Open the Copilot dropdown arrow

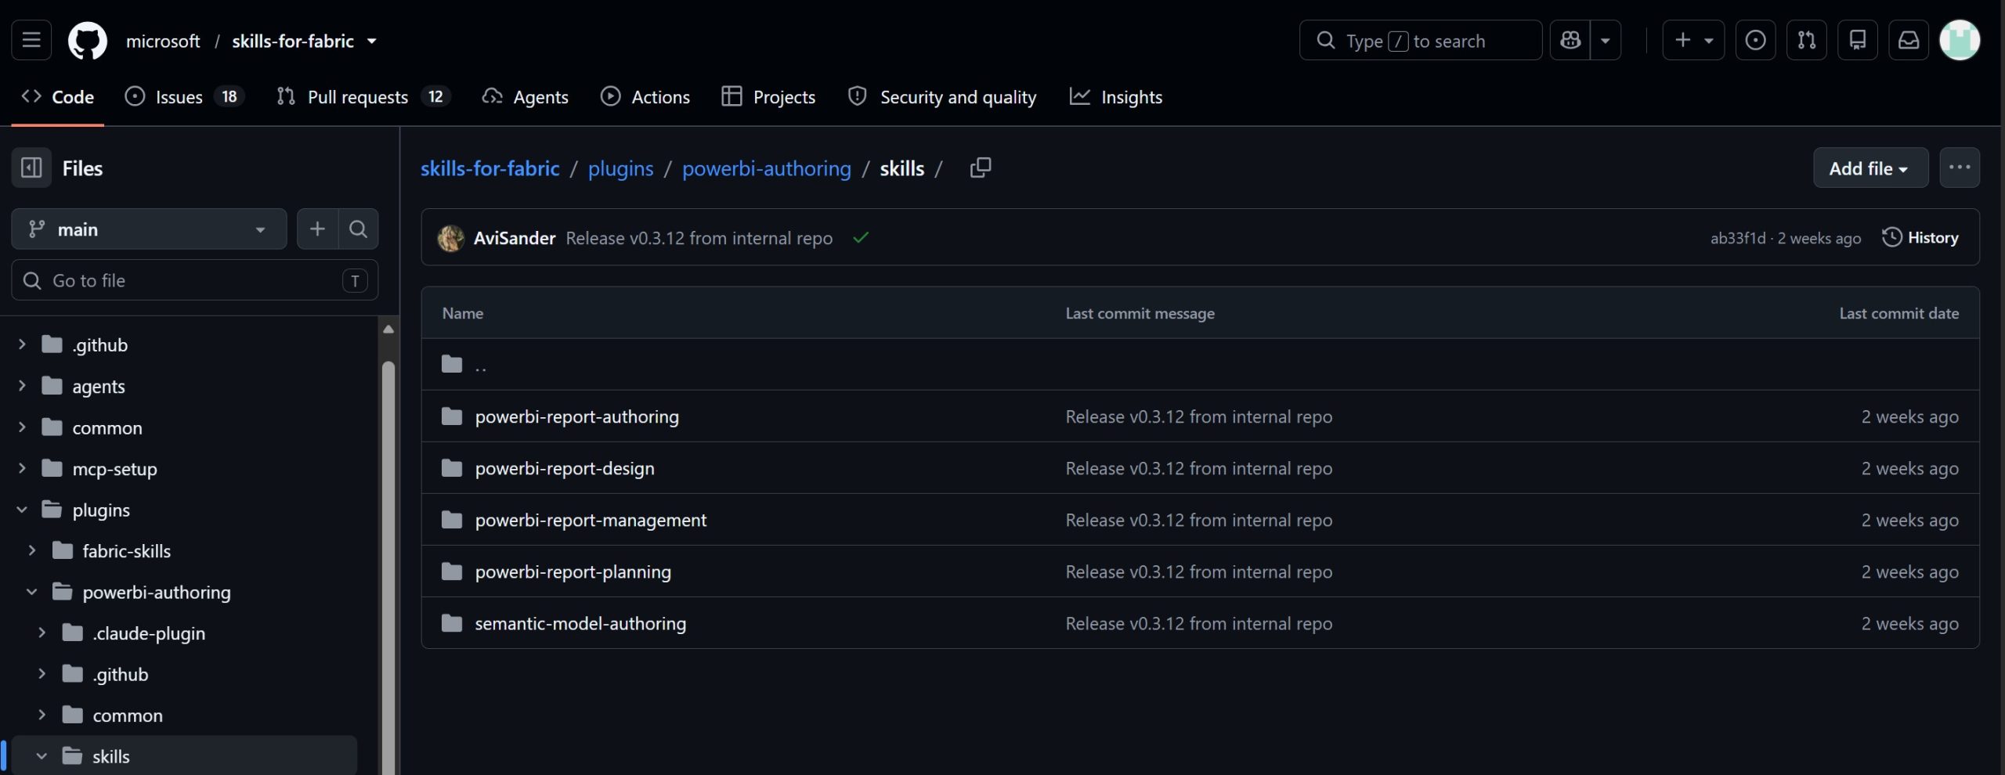pyautogui.click(x=1606, y=40)
